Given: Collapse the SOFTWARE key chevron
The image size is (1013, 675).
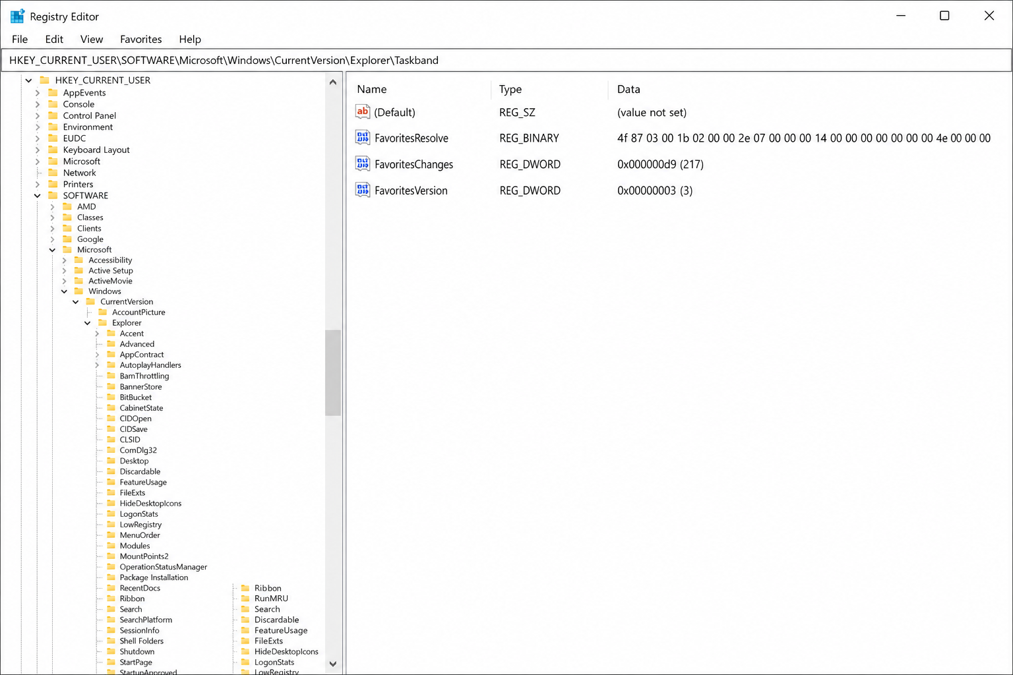Looking at the screenshot, I should pyautogui.click(x=38, y=196).
